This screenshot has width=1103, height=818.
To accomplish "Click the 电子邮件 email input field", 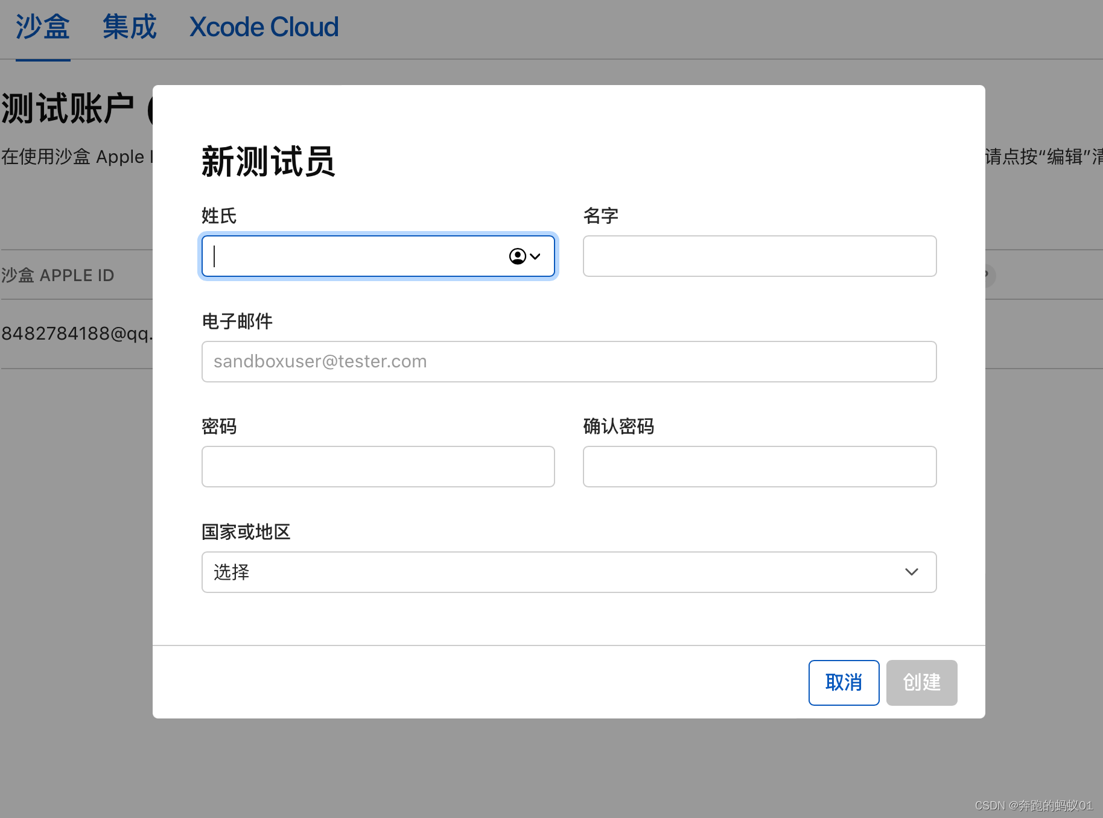I will (569, 361).
